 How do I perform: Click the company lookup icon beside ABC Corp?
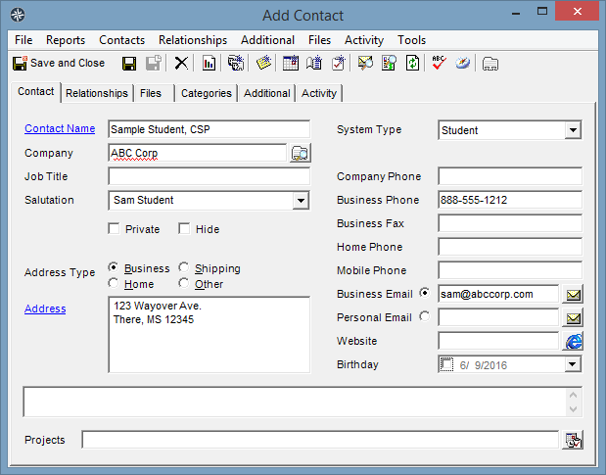(300, 154)
